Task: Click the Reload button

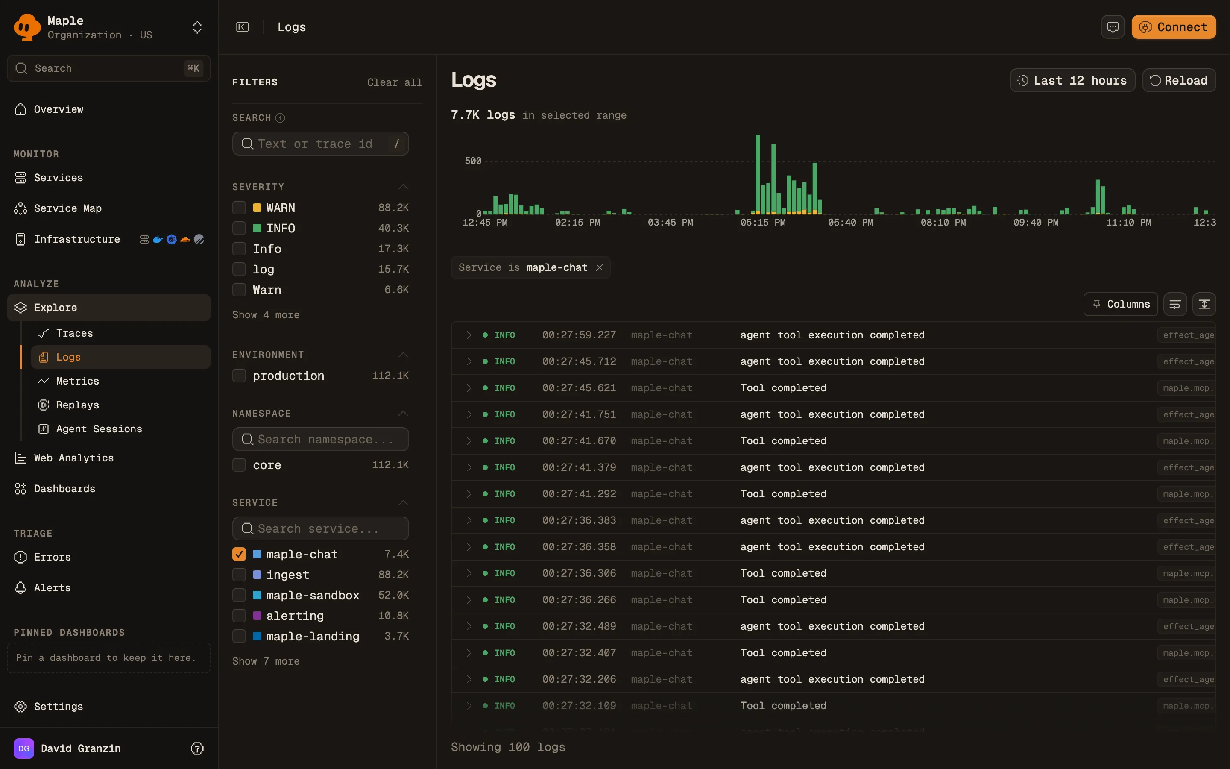Action: (1179, 80)
